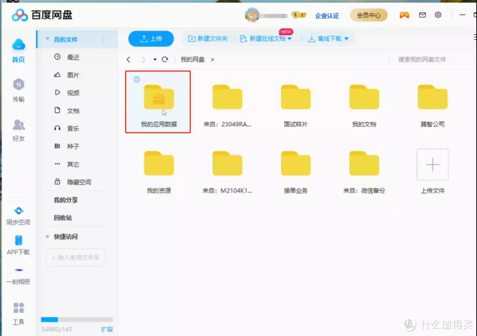This screenshot has width=477, height=336.
Task: Collapse the 我的文件 tree arrow
Action: (47, 39)
